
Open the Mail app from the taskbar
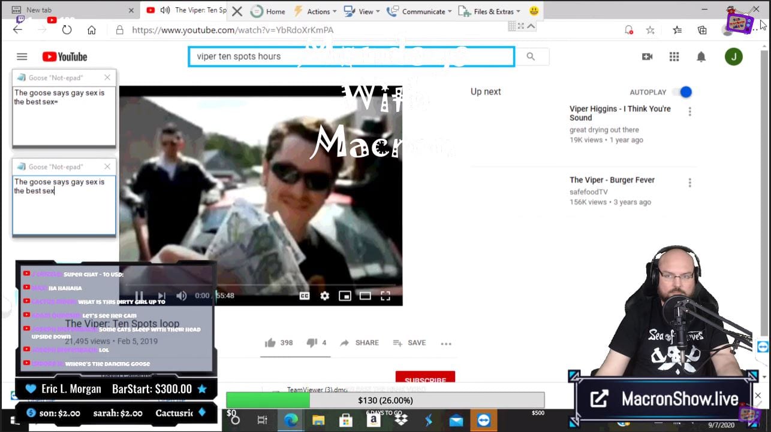coord(456,420)
